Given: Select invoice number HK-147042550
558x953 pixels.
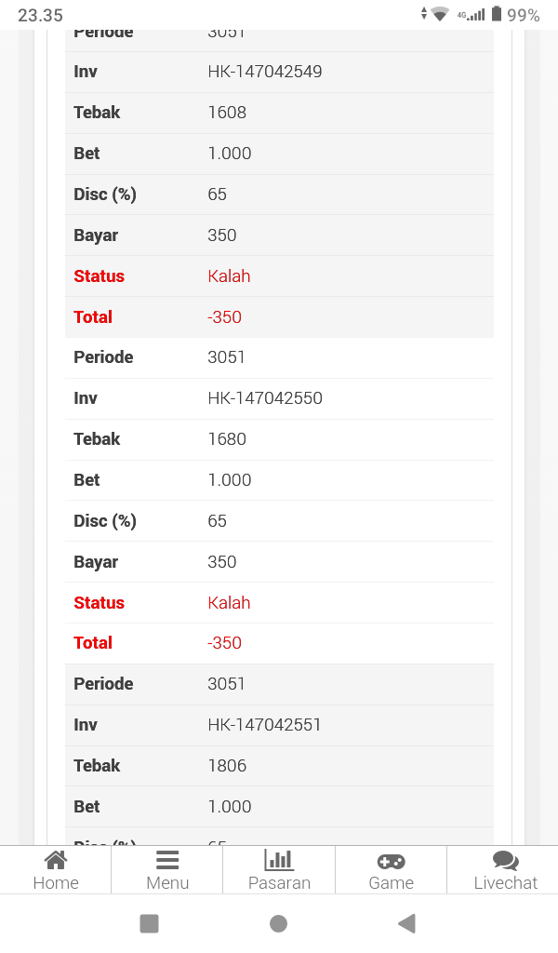Looking at the screenshot, I should click(265, 398).
